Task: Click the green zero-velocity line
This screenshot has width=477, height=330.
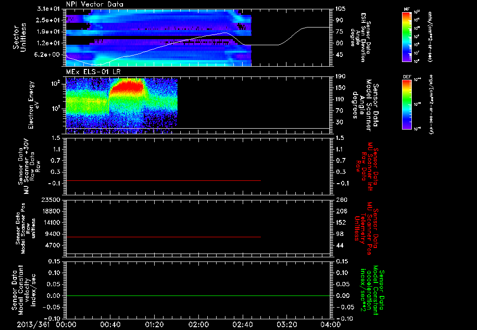Action: [x=198, y=296]
